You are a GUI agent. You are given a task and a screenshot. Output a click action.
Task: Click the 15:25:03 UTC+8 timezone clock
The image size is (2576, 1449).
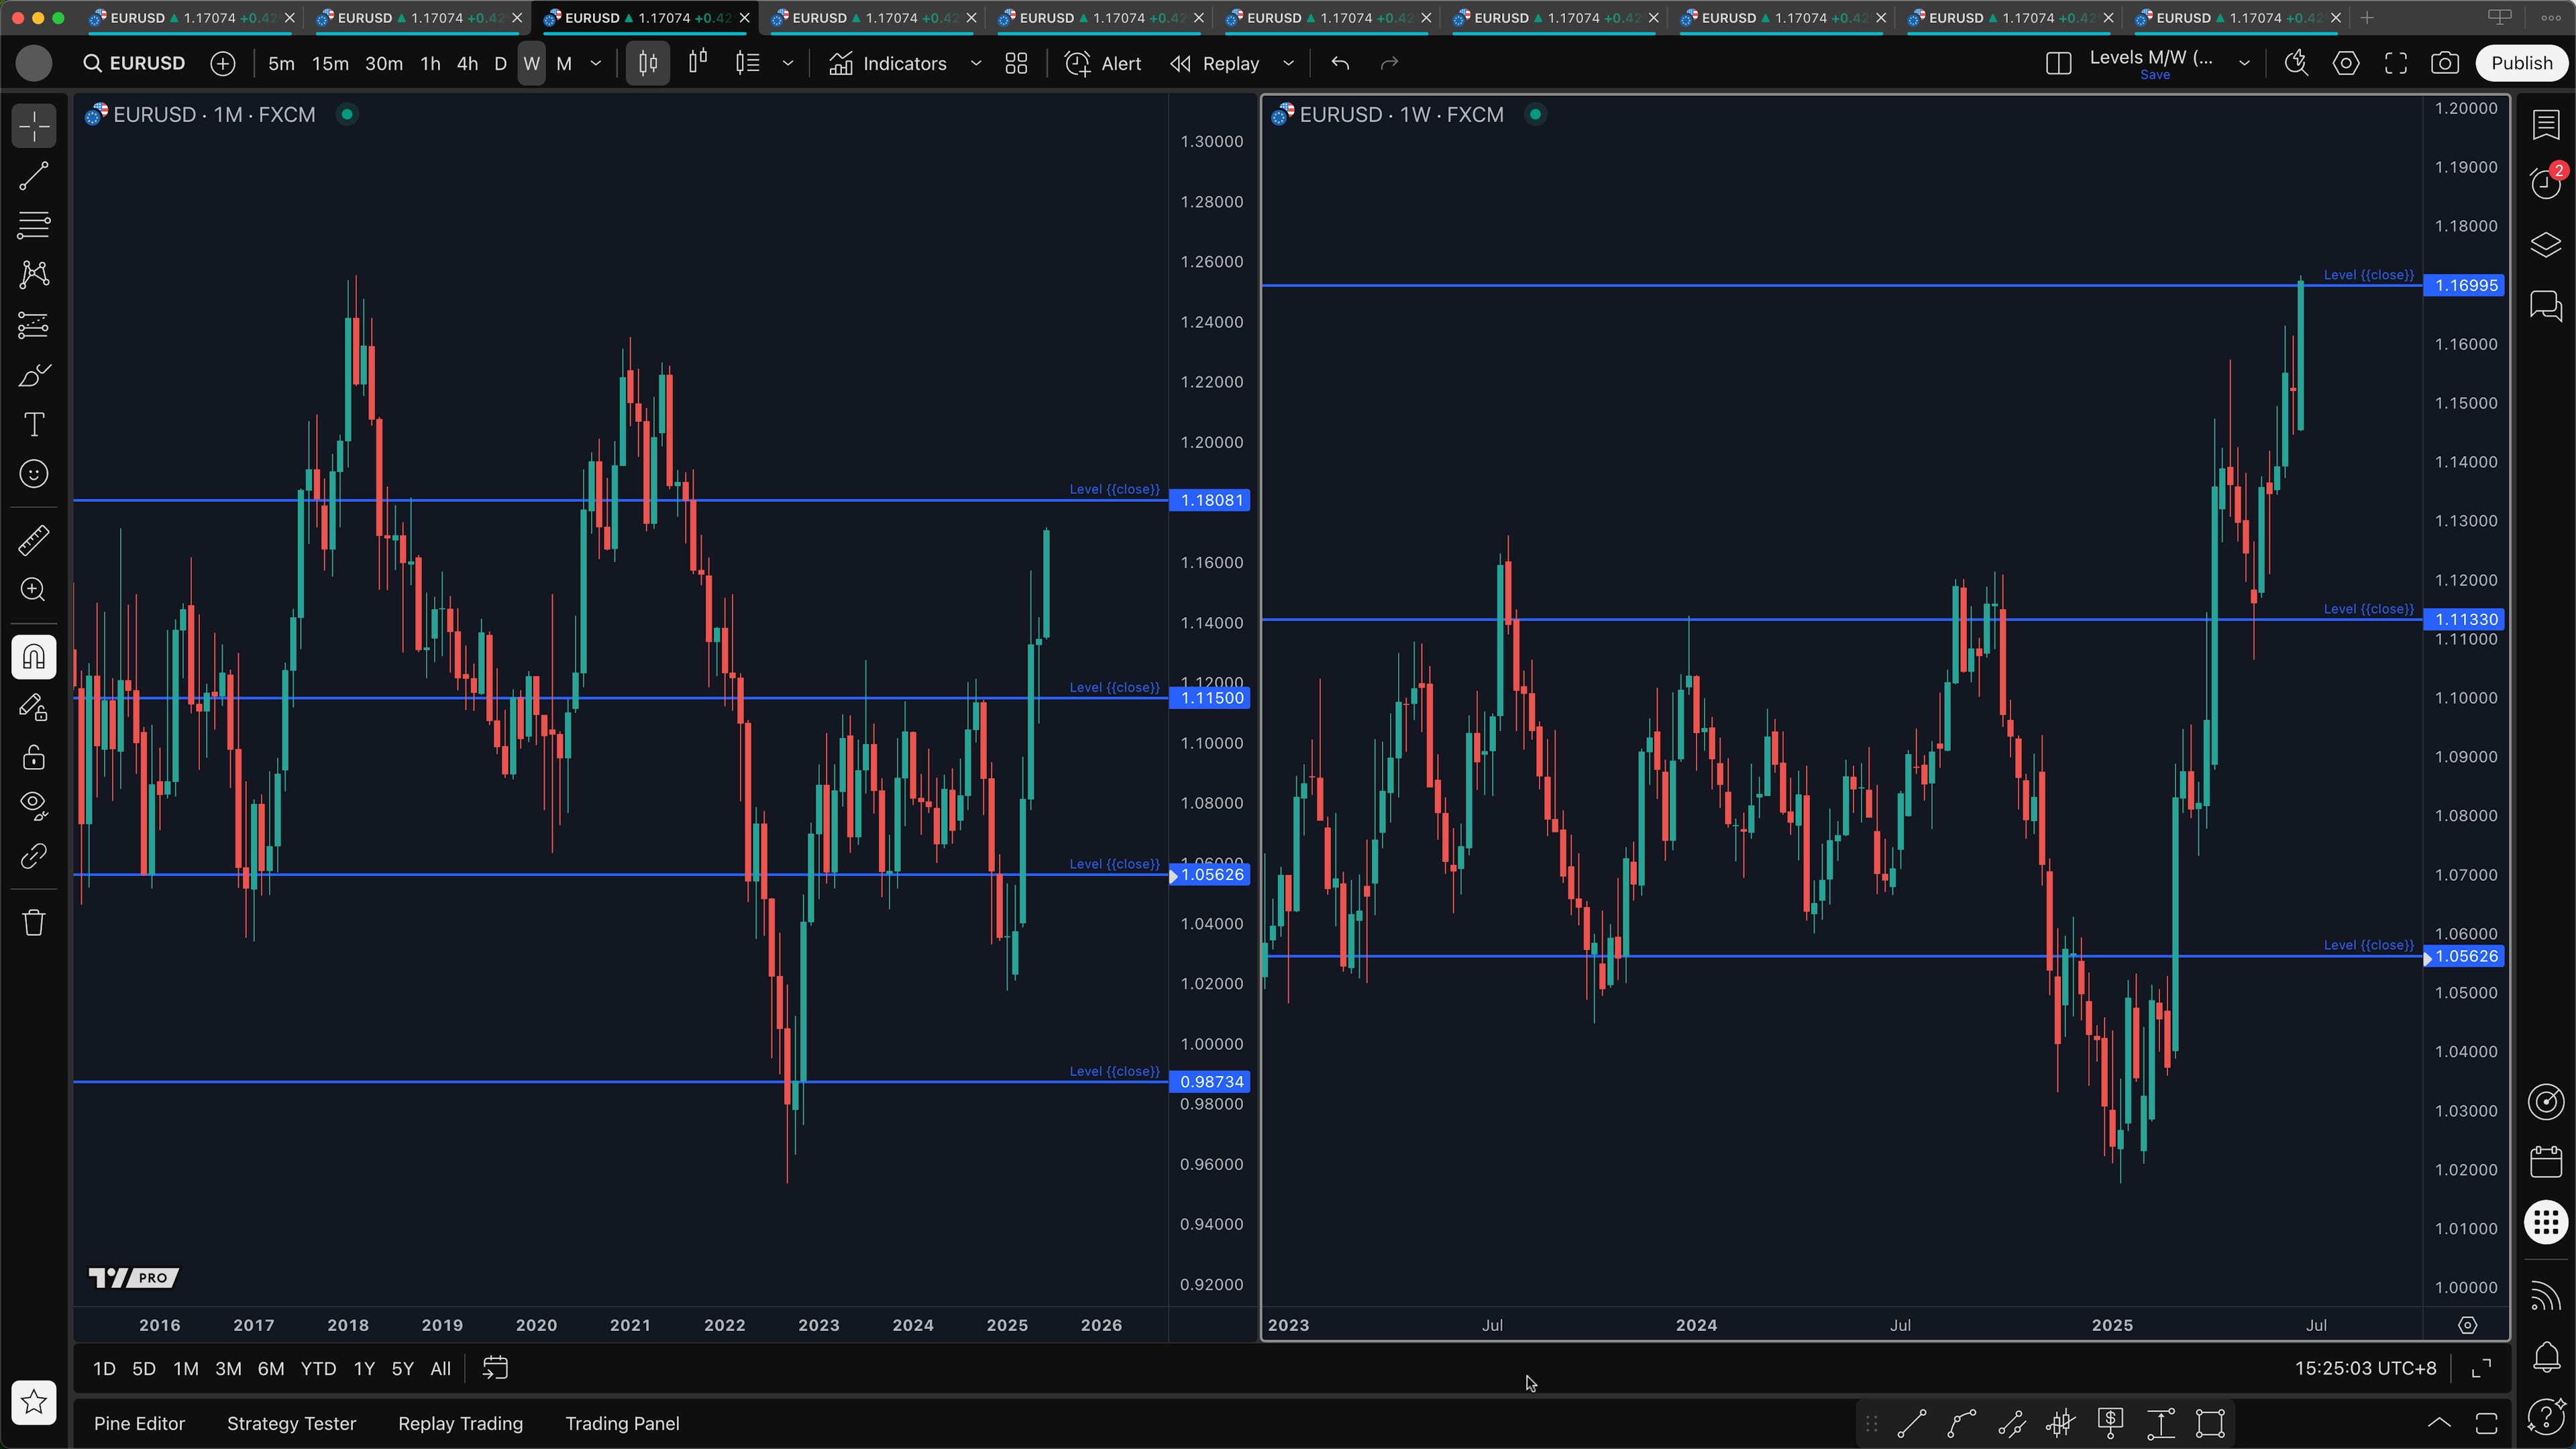tap(2365, 1369)
